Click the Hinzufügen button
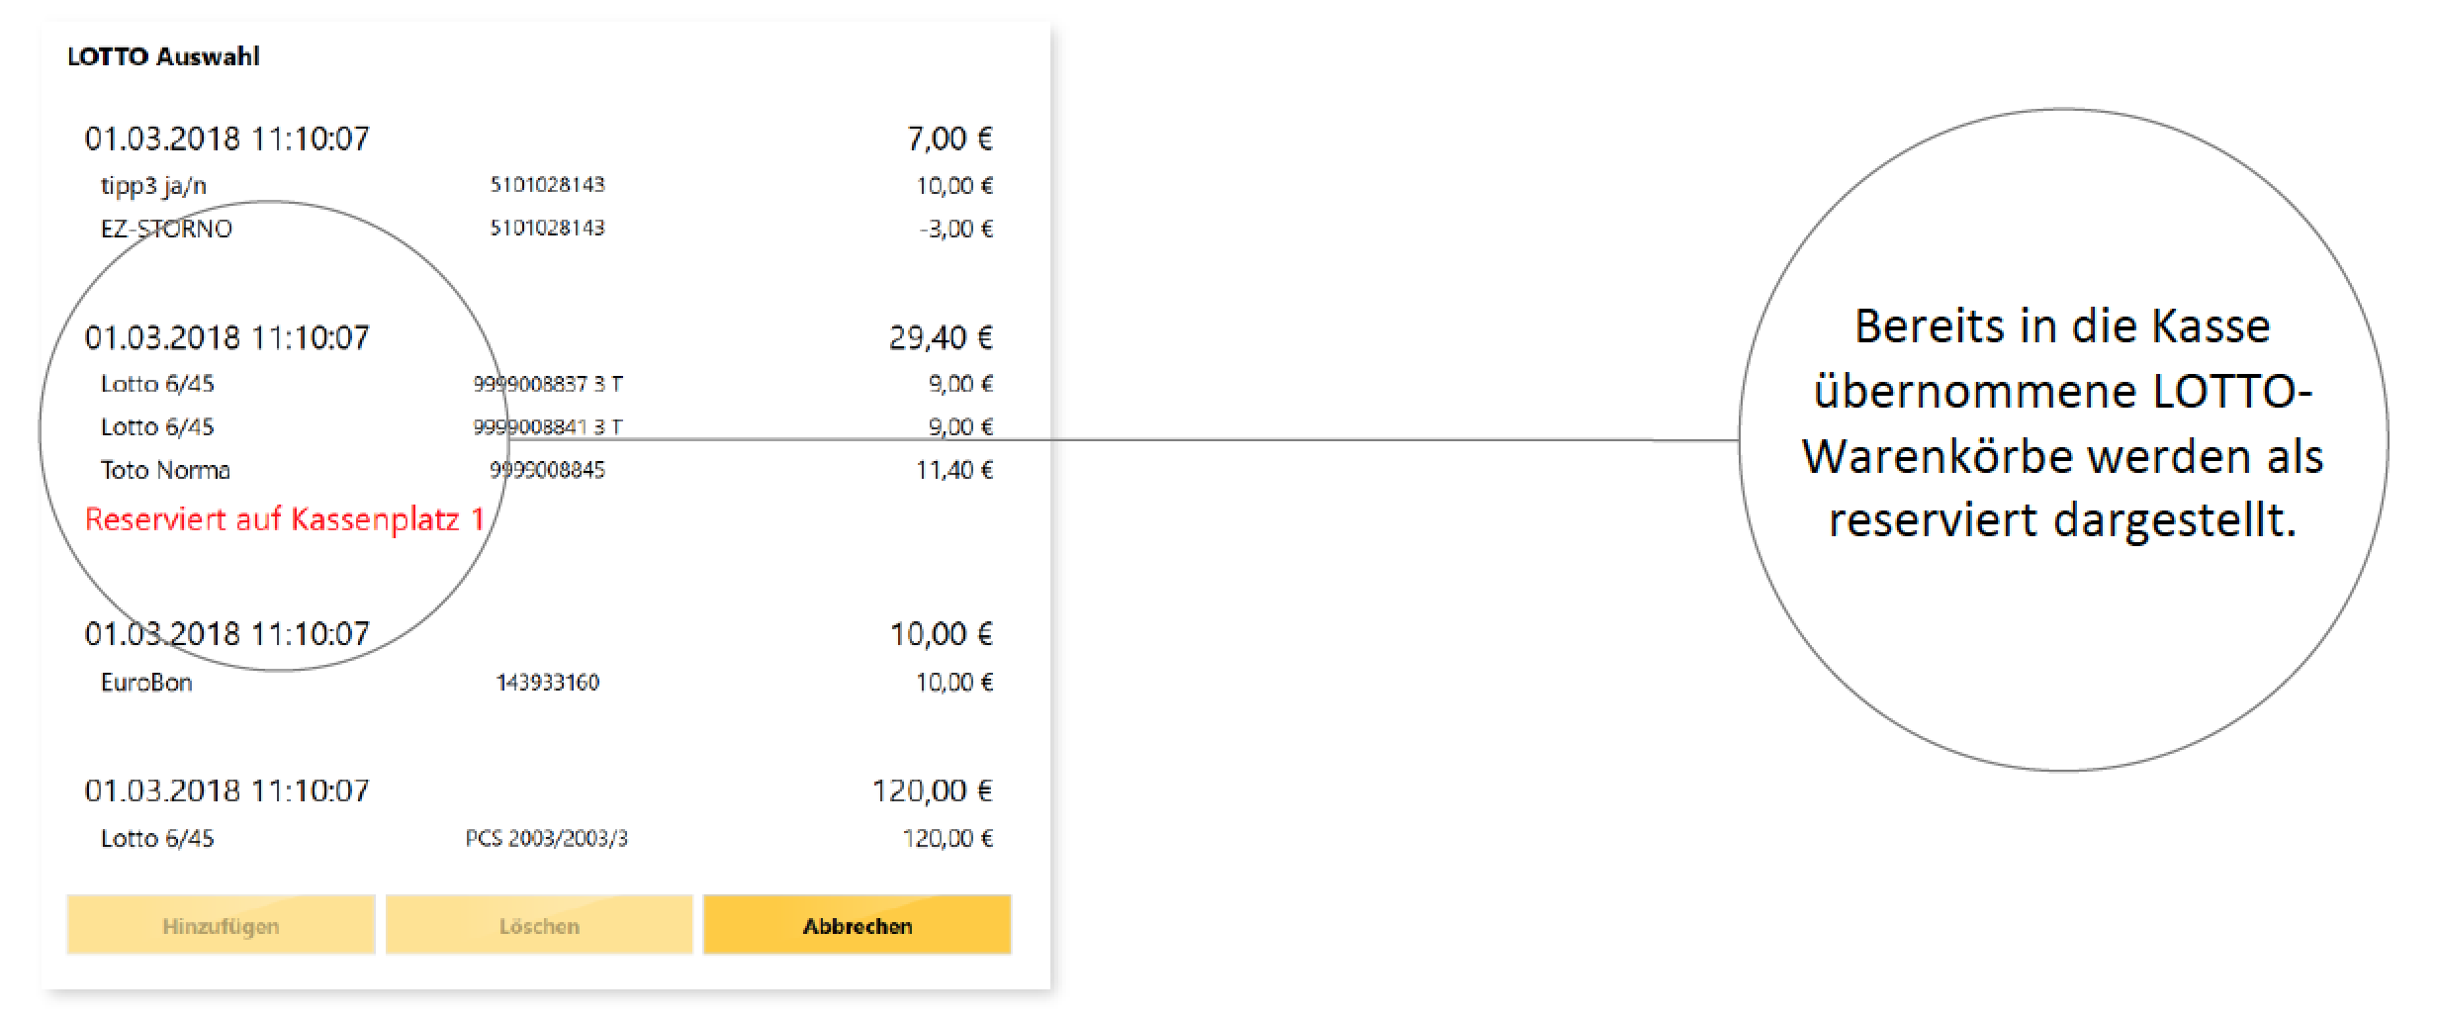Viewport: 2437px width, 1019px height. click(221, 925)
